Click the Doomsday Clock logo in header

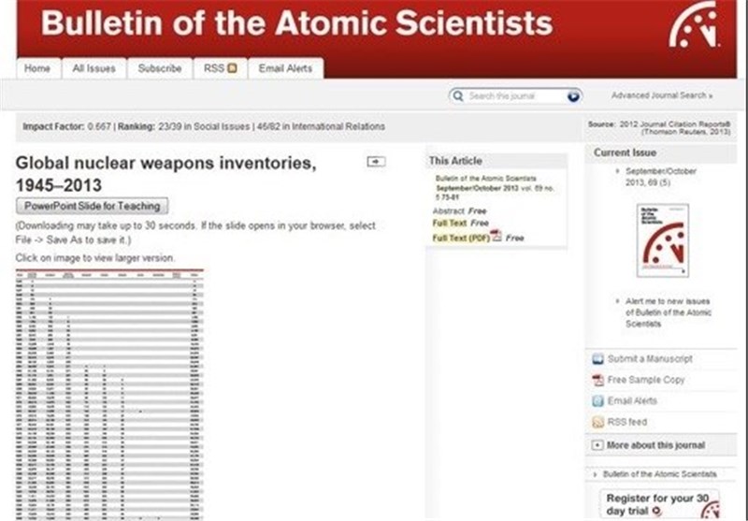[694, 24]
